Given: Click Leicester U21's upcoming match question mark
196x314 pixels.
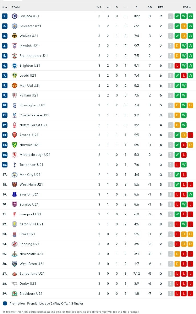Looking at the screenshot, I should (x=171, y=26).
